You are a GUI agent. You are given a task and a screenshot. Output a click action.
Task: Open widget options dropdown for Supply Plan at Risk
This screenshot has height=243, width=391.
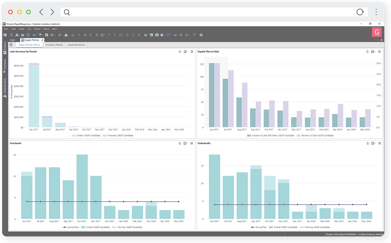point(373,52)
